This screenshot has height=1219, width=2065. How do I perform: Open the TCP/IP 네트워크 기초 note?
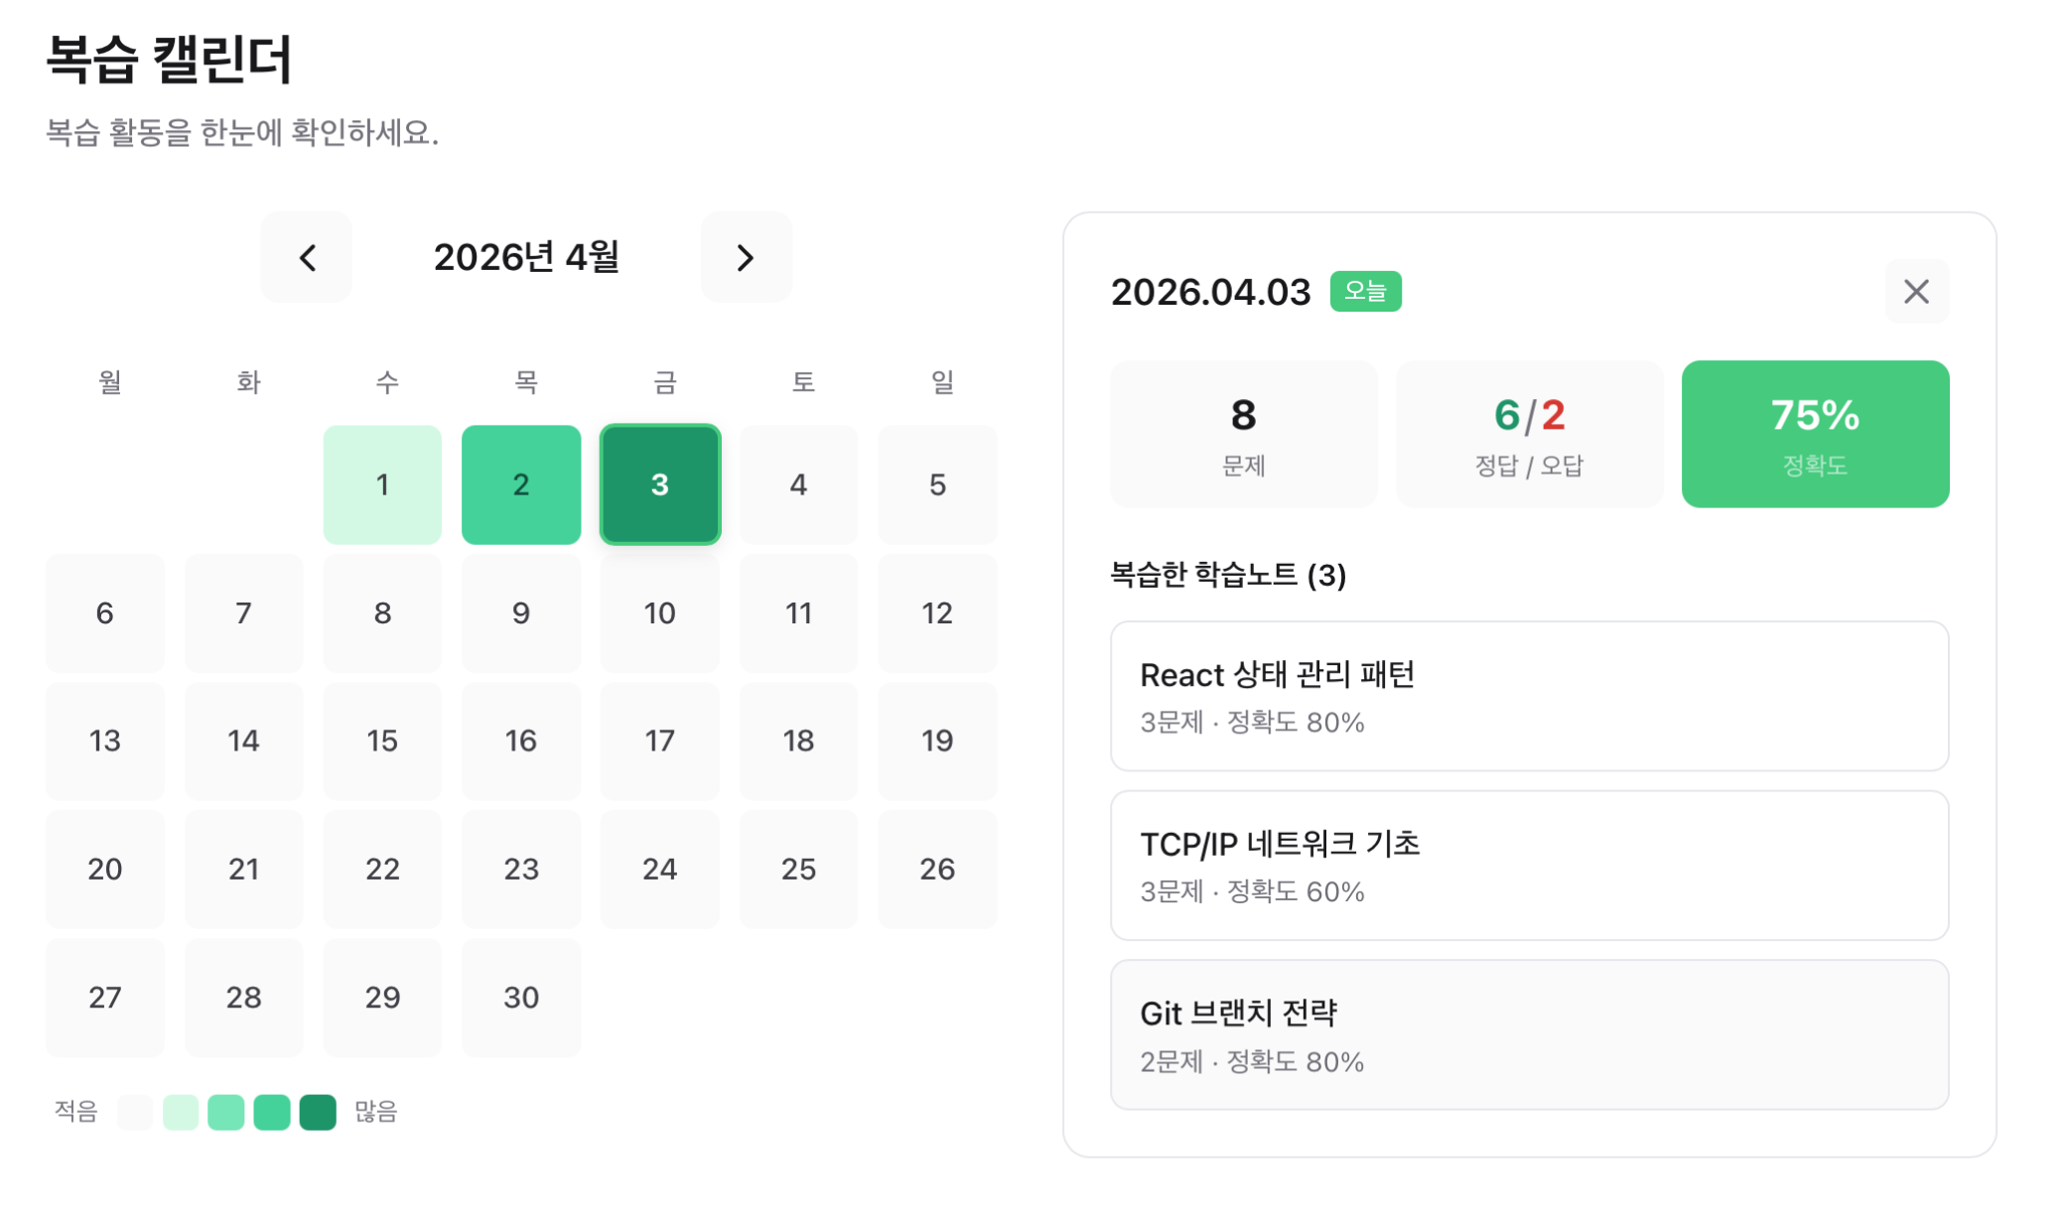pos(1529,866)
